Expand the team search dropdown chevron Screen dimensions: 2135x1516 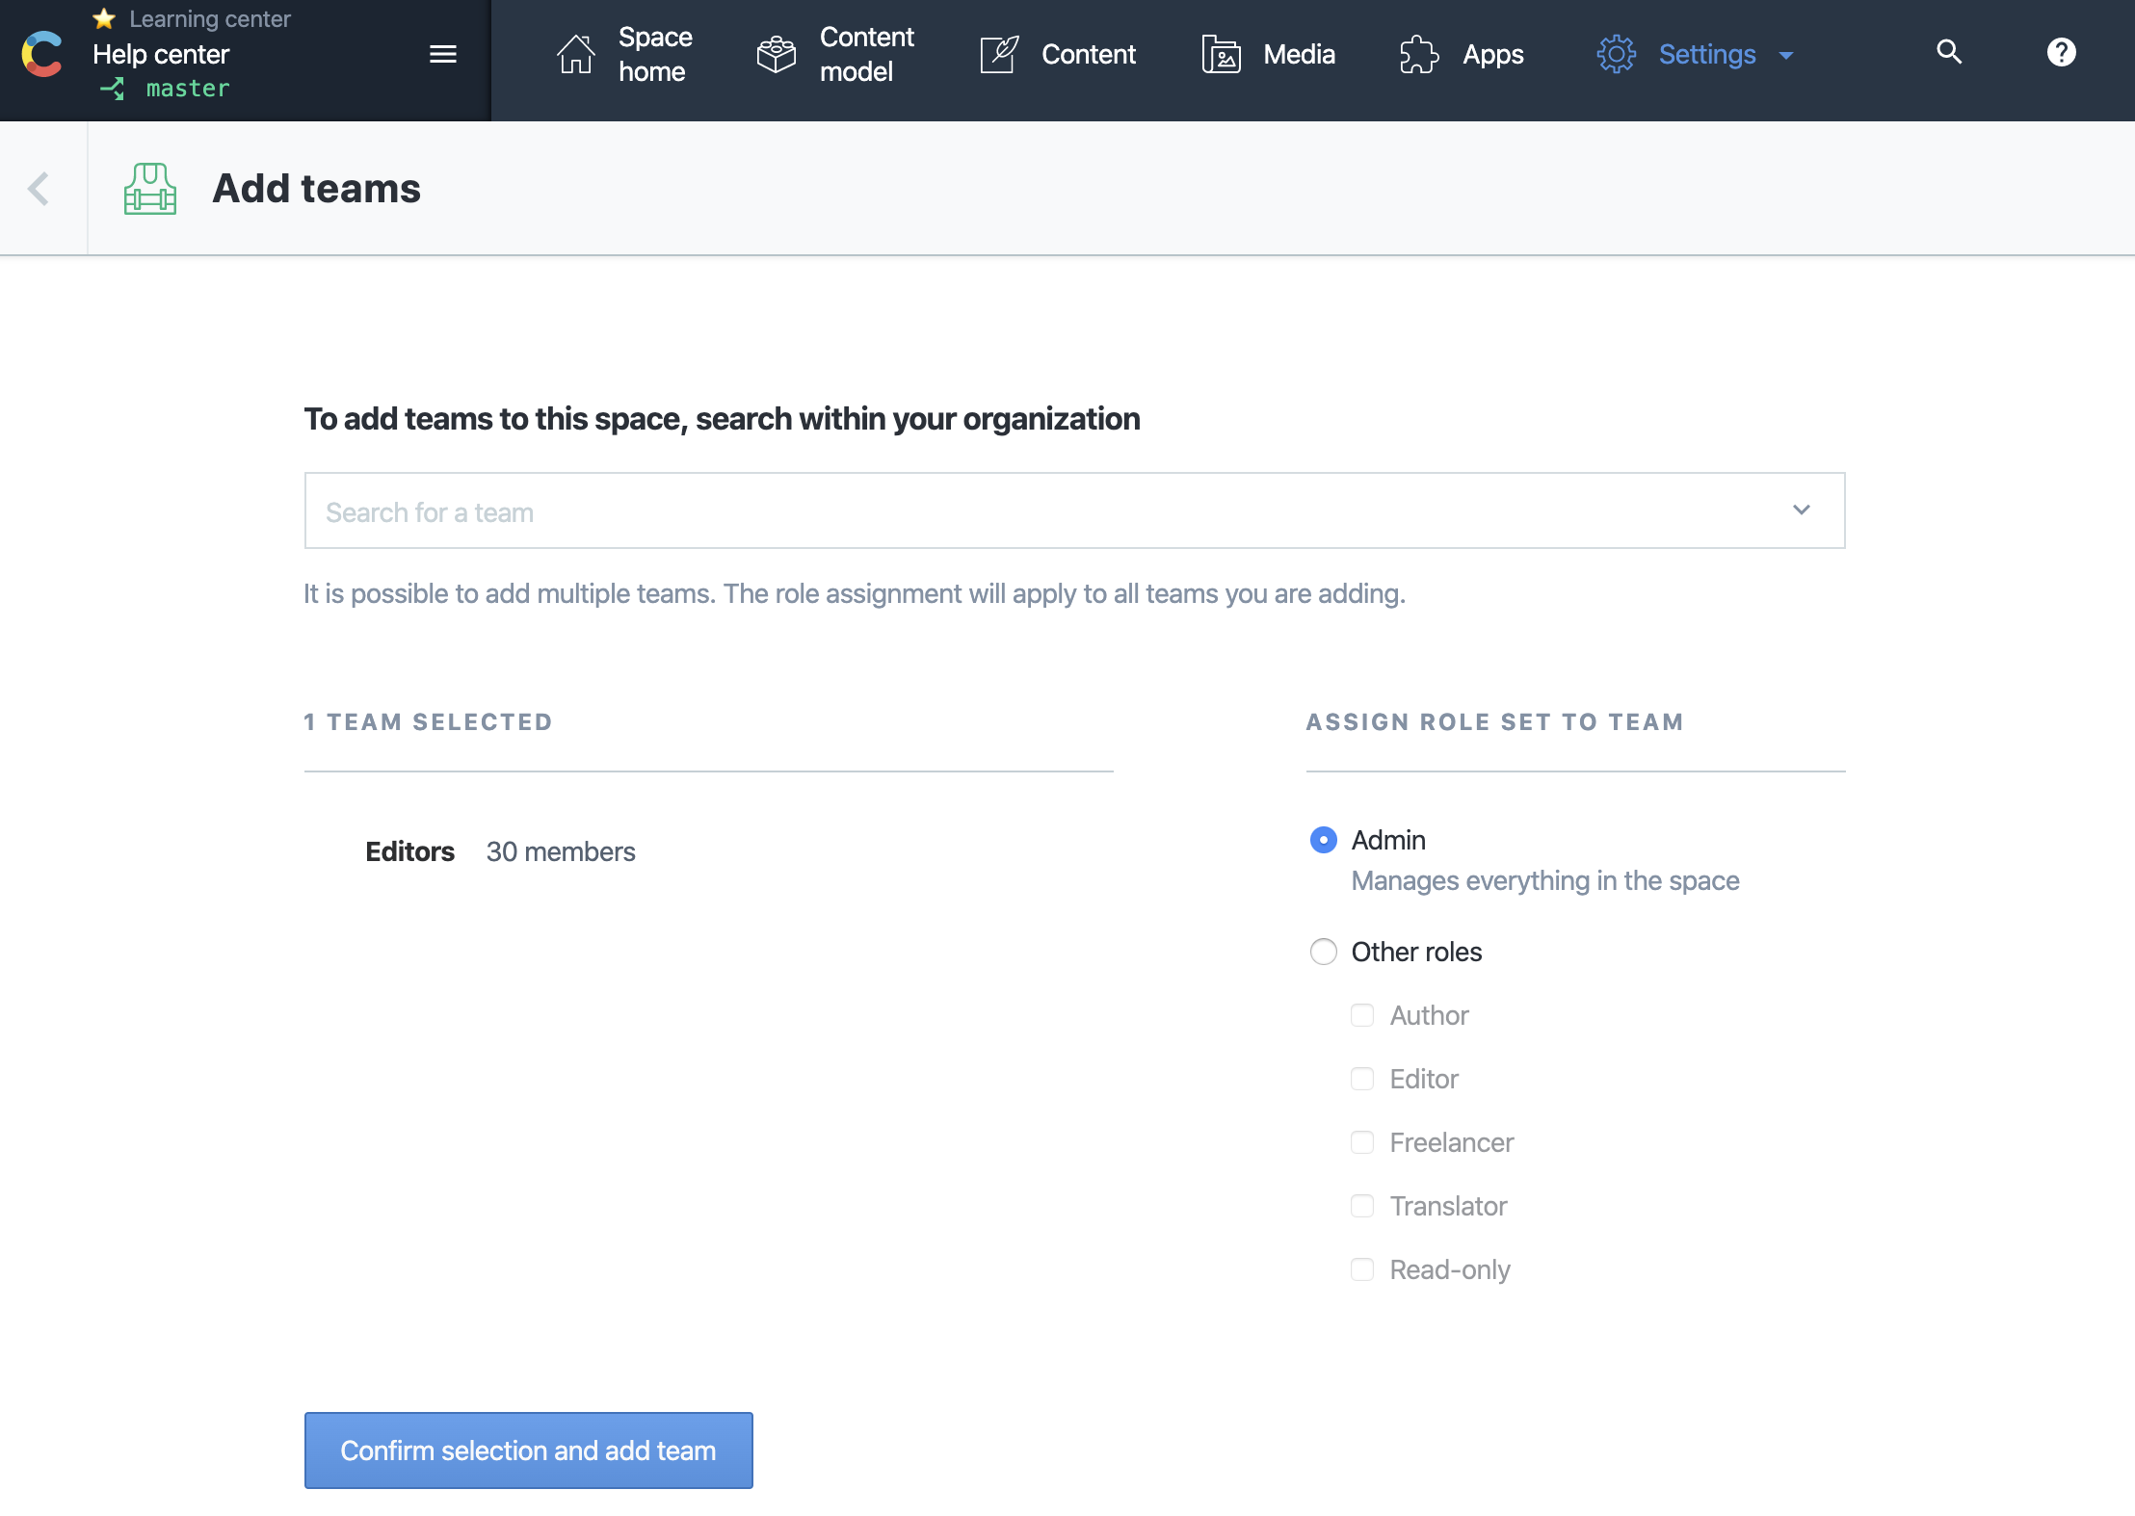point(1801,510)
